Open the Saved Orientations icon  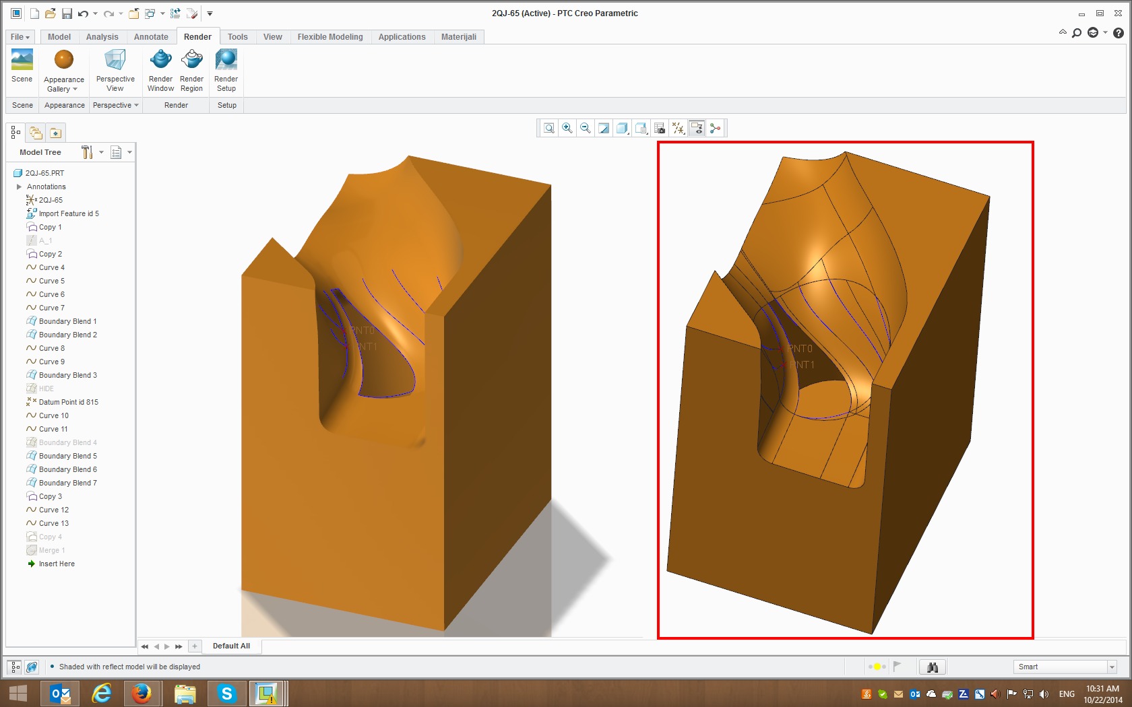641,128
